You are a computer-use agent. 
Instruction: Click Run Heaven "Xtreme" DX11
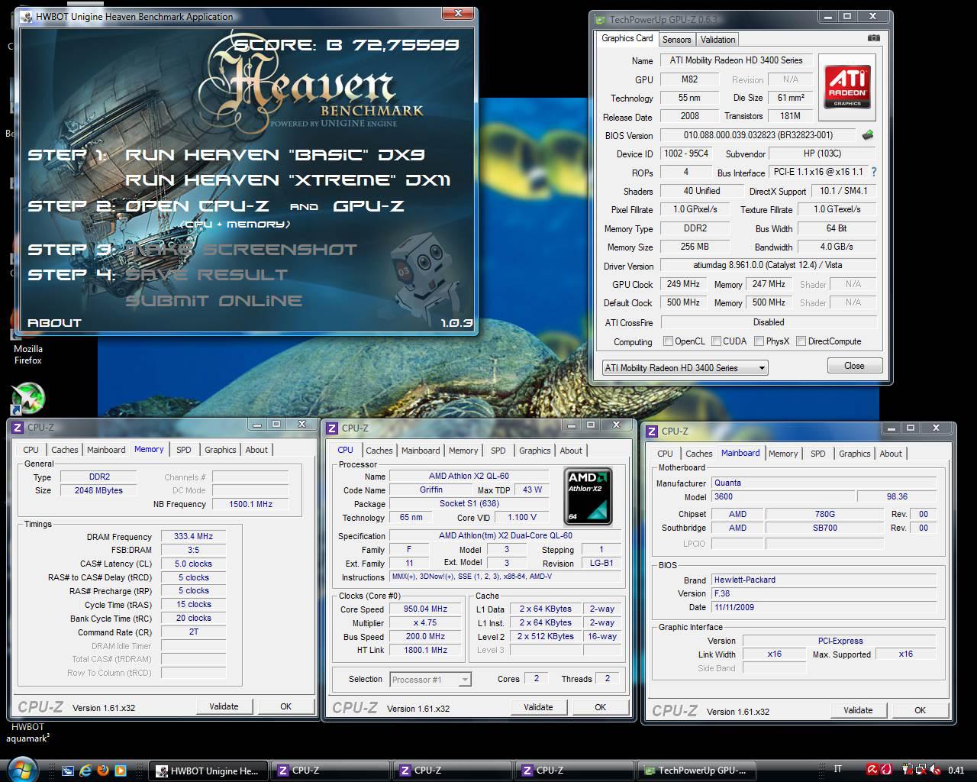coord(288,180)
